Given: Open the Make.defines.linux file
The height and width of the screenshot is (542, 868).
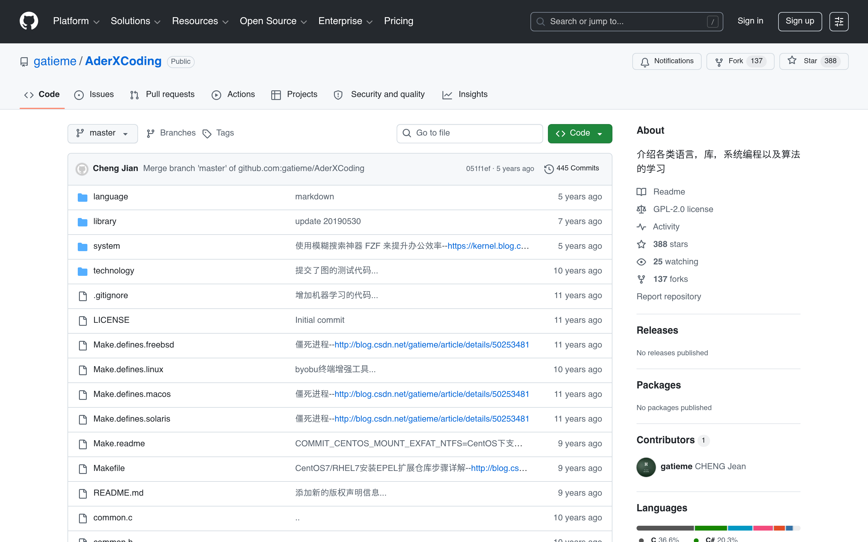Looking at the screenshot, I should (x=128, y=369).
